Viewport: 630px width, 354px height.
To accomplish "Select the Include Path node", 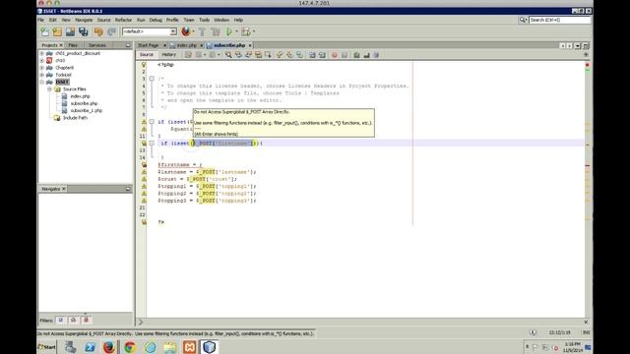I will pos(75,118).
